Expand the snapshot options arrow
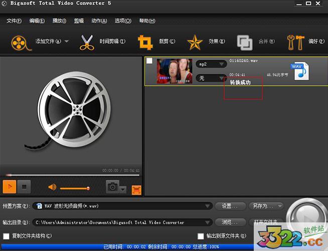Image resolution: width=328 pixels, height=251 pixels. point(123,190)
